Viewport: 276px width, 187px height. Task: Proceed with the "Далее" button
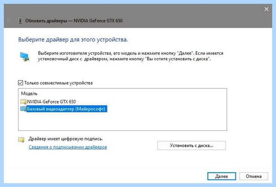[x=222, y=176]
